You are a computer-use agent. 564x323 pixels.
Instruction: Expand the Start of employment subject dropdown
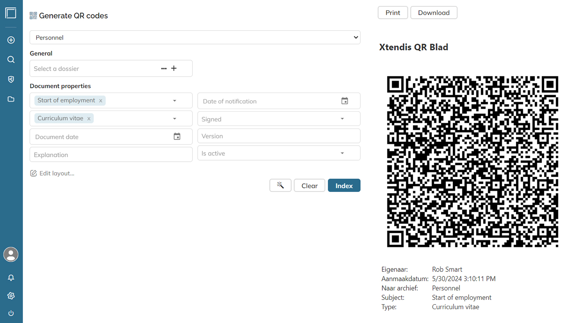click(174, 101)
